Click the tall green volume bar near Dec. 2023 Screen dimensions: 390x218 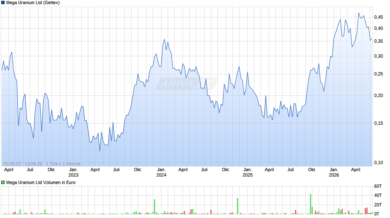pyautogui.click(x=154, y=207)
